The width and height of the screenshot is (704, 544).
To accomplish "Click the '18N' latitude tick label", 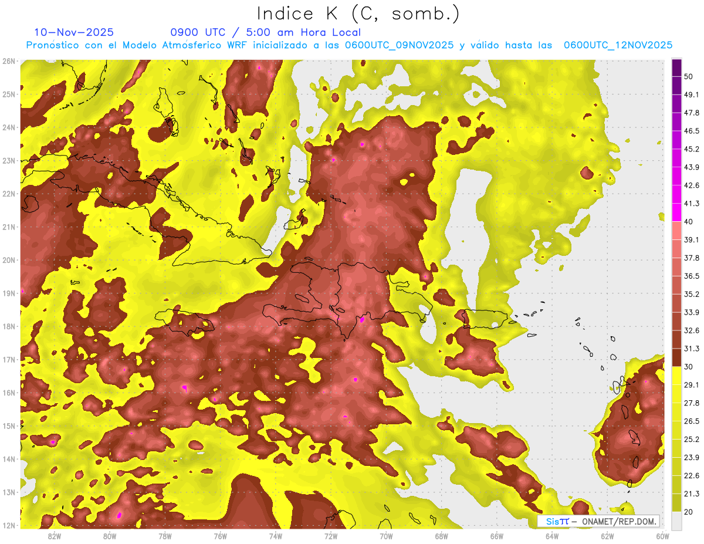I will 9,326.
